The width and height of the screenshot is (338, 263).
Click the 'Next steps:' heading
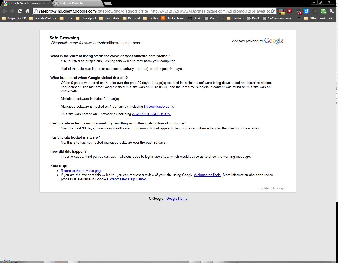[59, 166]
